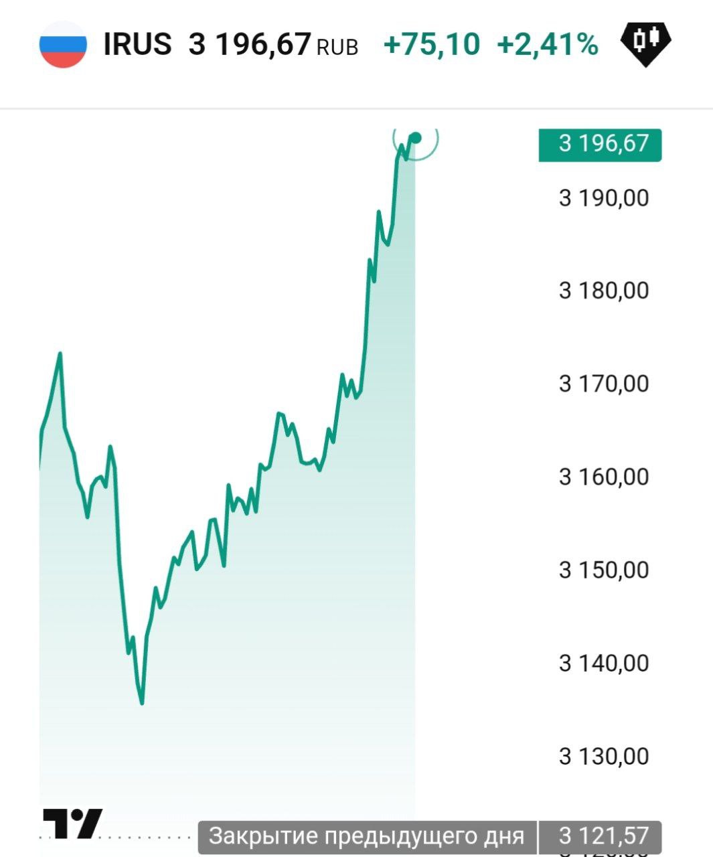Click the pulsing last-price dot on chart
Viewport: 713px width, 857px height.
point(415,138)
